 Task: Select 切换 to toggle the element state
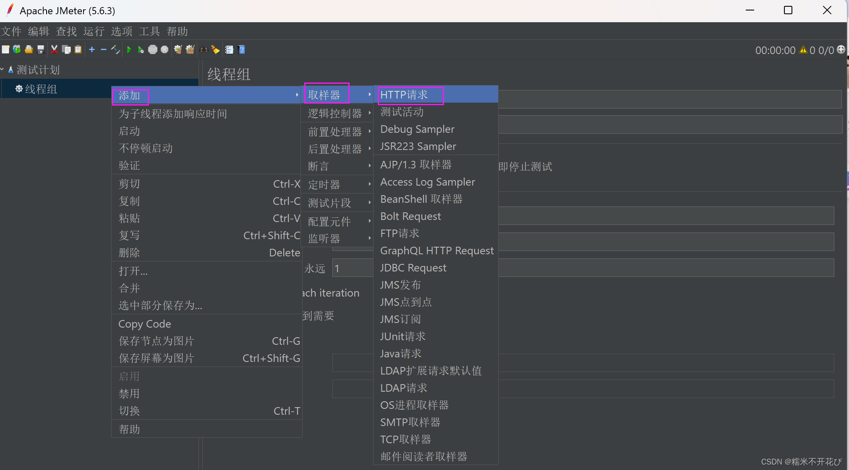[x=130, y=411]
